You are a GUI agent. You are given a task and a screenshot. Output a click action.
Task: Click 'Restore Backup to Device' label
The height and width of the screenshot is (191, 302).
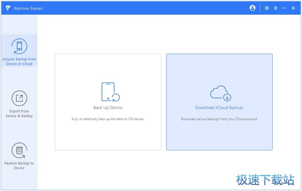tap(19, 165)
